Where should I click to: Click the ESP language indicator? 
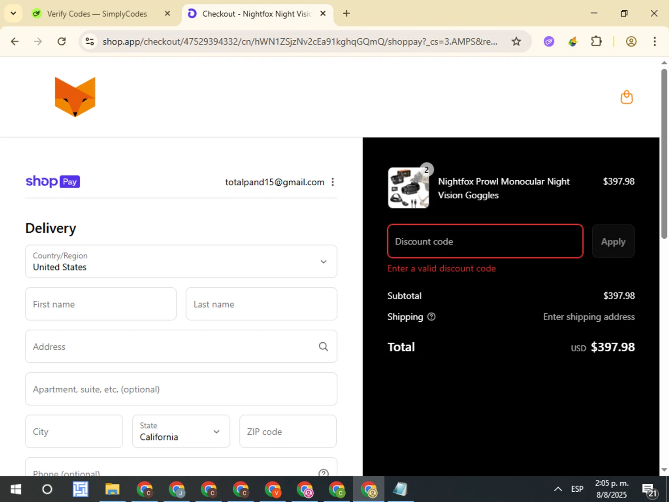point(577,489)
